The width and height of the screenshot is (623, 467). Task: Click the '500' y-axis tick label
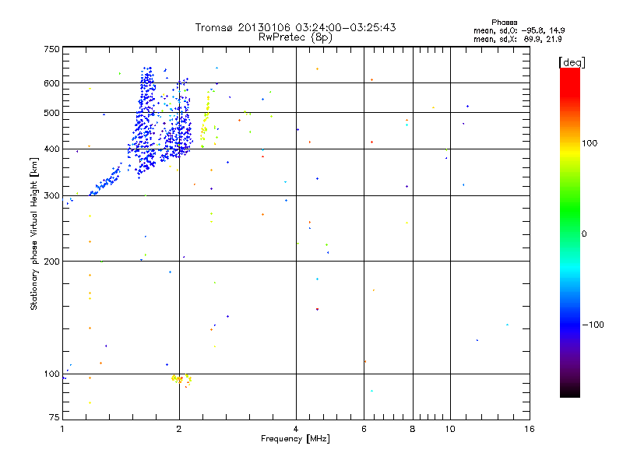tap(51, 113)
